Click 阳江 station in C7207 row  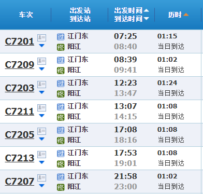pos(74,187)
